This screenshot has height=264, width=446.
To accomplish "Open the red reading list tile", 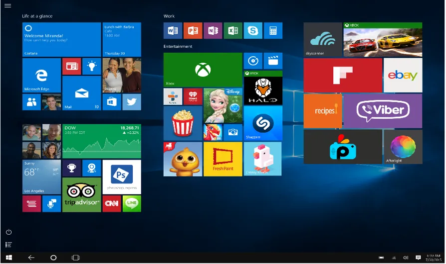I will [31, 204].
